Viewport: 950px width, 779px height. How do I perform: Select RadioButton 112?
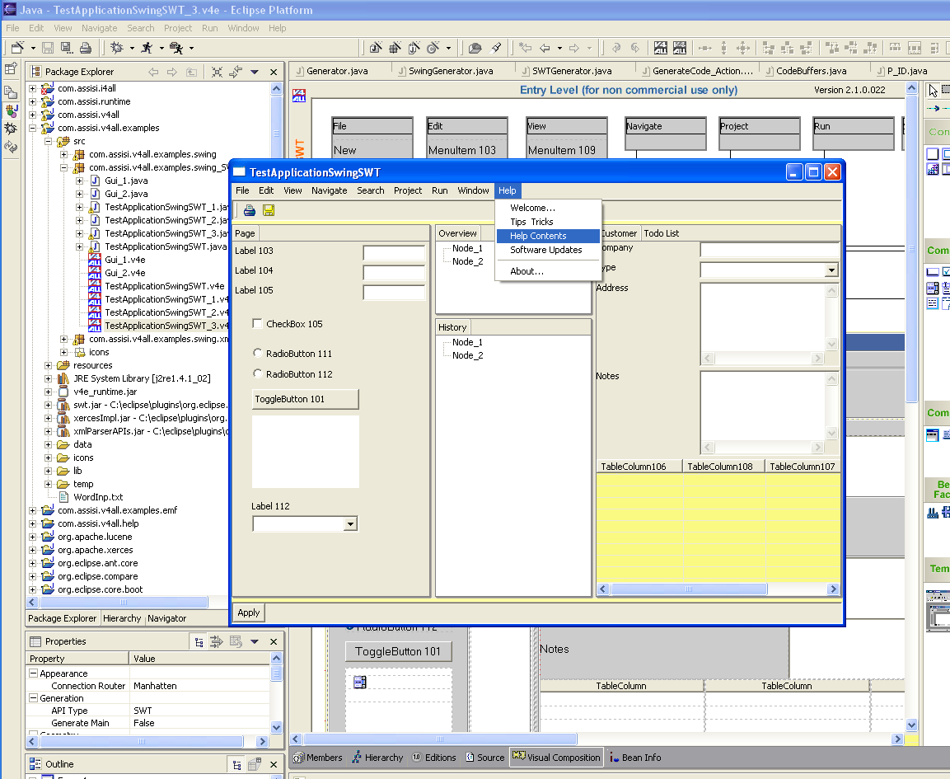tap(258, 374)
